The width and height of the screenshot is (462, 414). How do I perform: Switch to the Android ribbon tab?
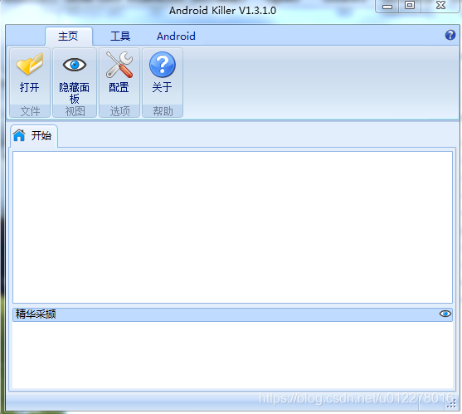(176, 37)
